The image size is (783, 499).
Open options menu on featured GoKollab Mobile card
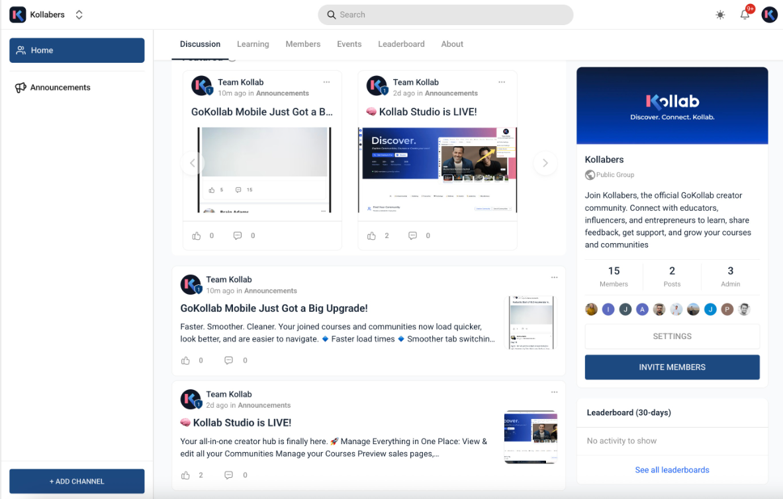[326, 82]
